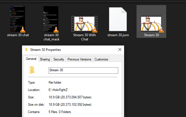Image resolution: width=186 pixels, height=117 pixels.
Task: Select the stream 30.json file icon
Action: (x=118, y=19)
